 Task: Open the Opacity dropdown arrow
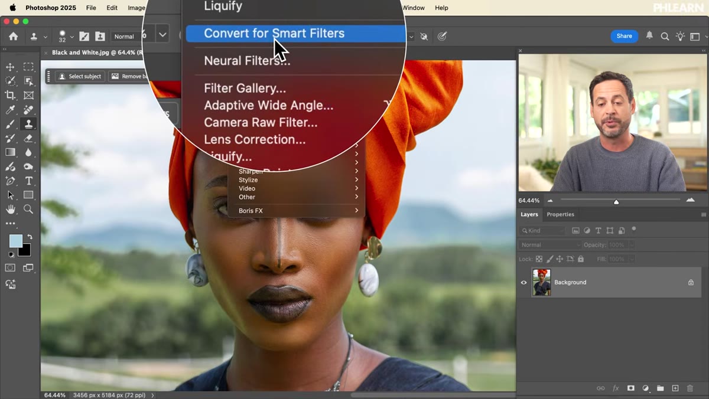(632, 244)
